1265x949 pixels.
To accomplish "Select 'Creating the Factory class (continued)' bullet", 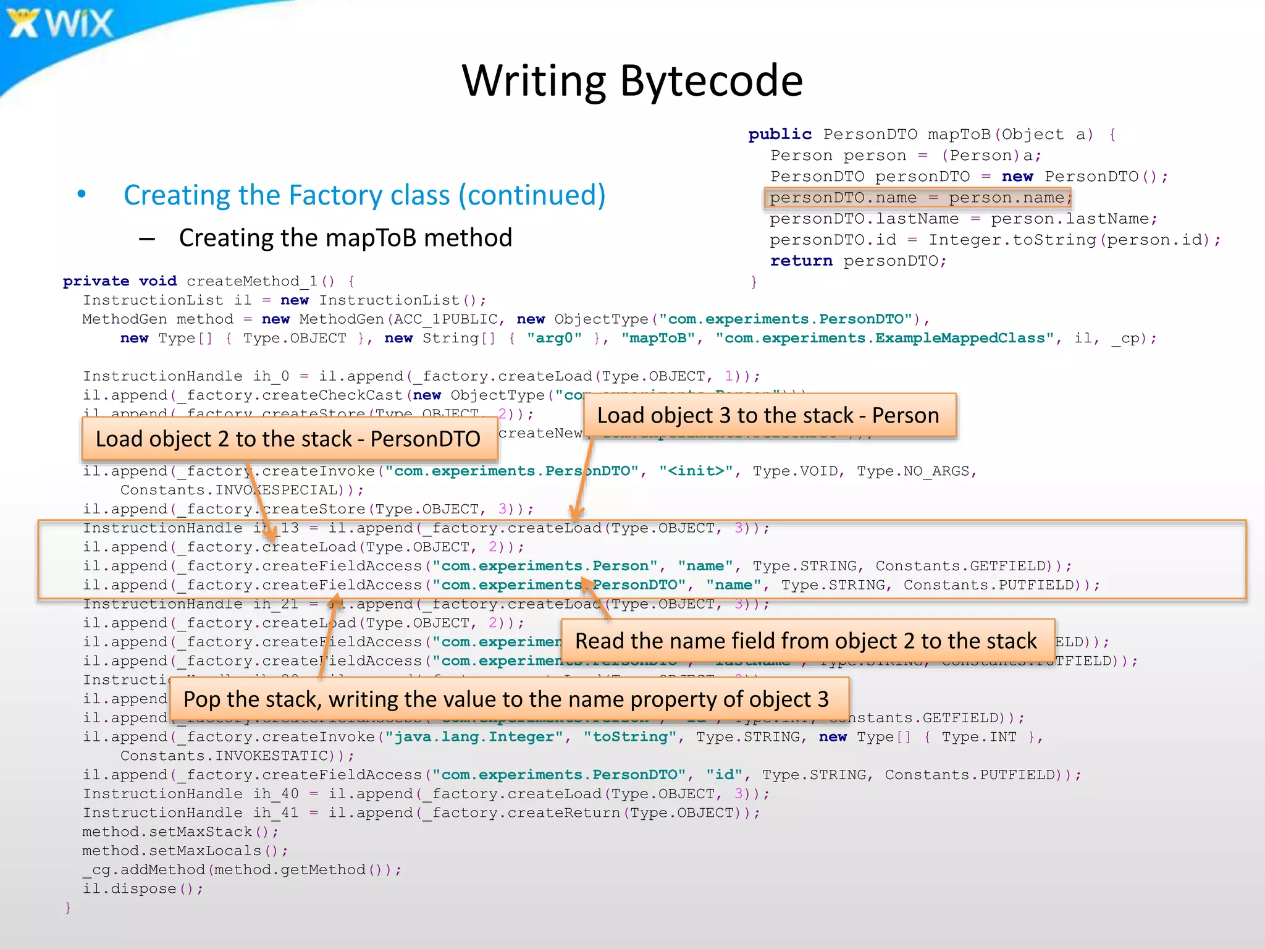I will click(x=364, y=195).
